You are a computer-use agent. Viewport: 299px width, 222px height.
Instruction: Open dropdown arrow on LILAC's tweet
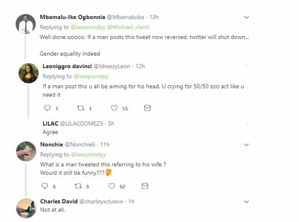tap(247, 123)
